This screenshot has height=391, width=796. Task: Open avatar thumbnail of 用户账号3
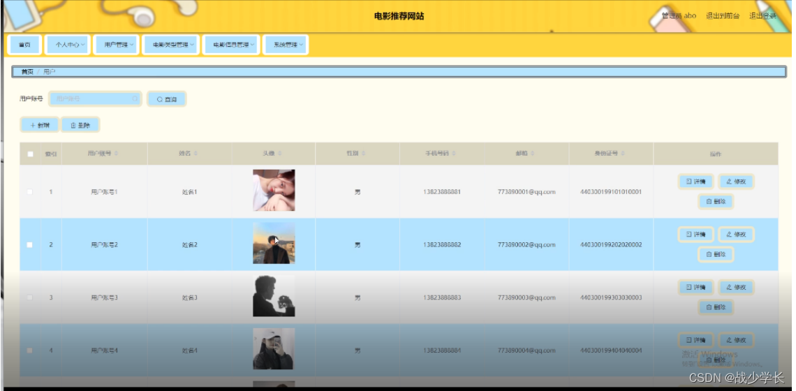[x=274, y=296]
